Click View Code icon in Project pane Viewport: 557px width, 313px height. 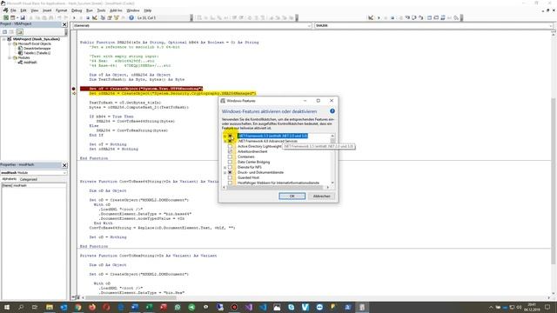(4, 32)
